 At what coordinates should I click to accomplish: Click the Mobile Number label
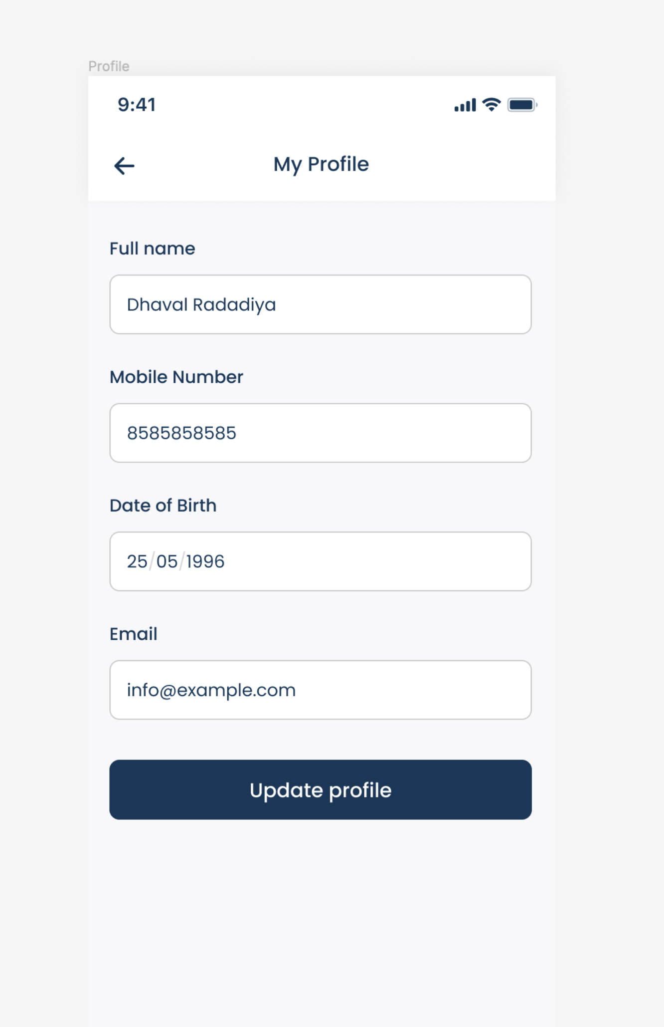(176, 377)
